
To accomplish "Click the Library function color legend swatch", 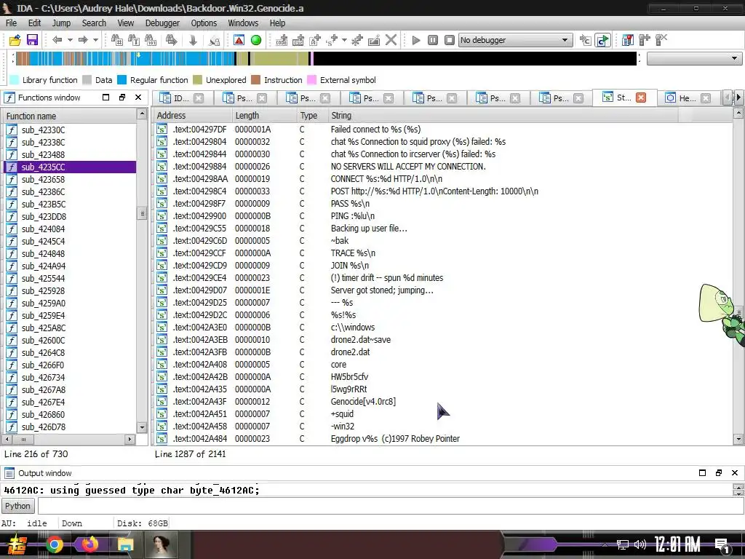I will point(15,80).
